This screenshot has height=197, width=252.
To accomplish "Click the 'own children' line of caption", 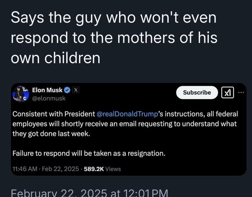I will click(55, 58).
